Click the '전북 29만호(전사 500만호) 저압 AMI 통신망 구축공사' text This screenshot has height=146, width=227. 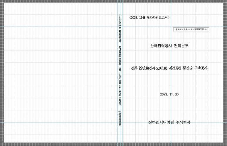click(169, 68)
